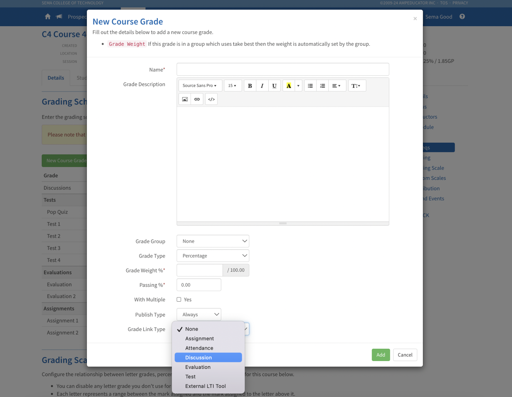The width and height of the screenshot is (512, 397).
Task: Create an ordered numbered list
Action: tap(322, 86)
